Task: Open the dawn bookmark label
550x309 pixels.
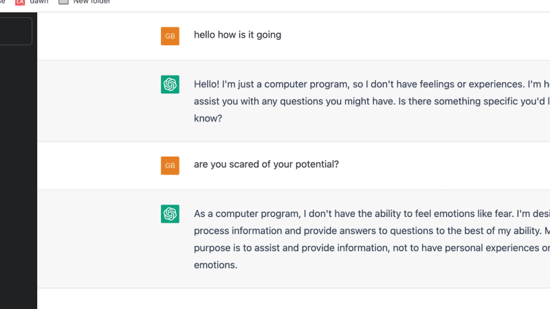Action: coord(39,2)
